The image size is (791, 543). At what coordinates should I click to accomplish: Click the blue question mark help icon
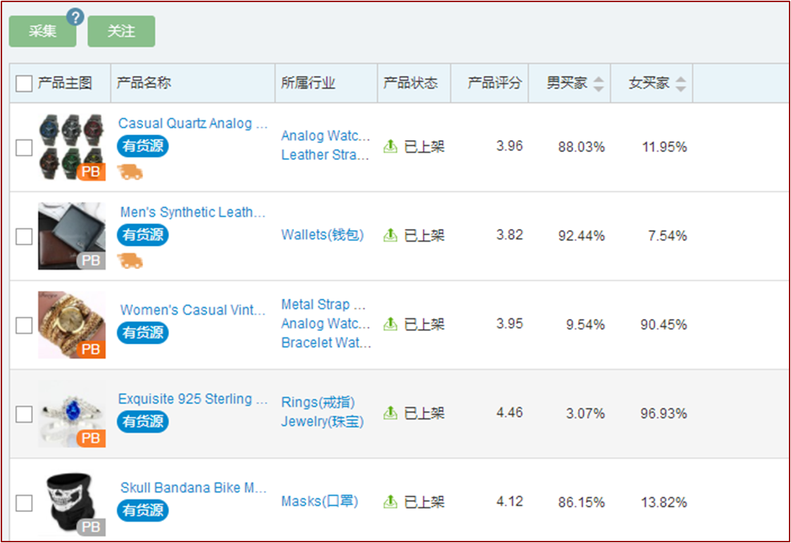point(75,18)
